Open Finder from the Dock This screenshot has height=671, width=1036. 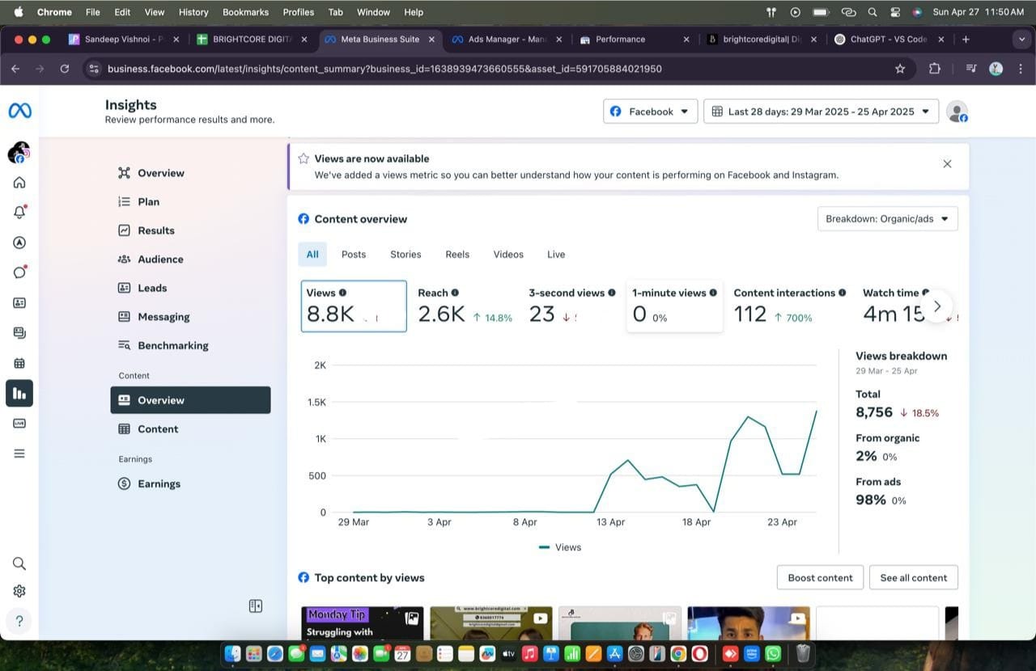point(232,653)
